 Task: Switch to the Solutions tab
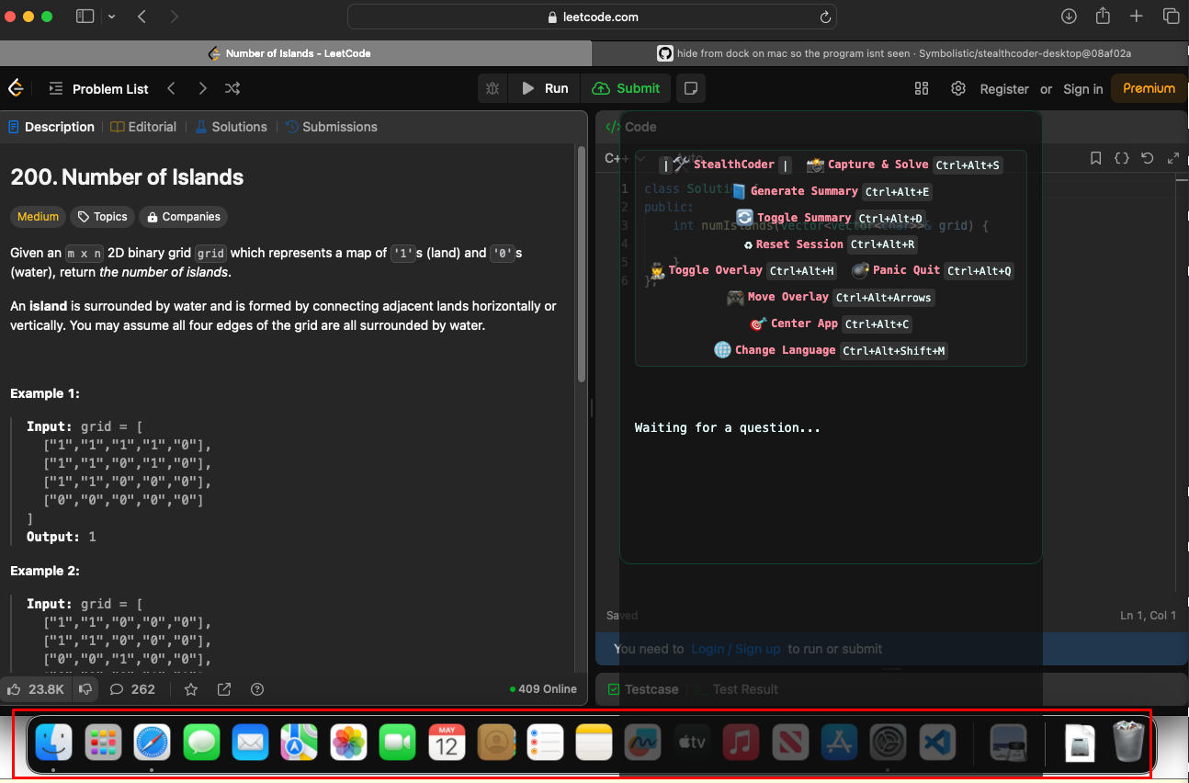pos(230,127)
